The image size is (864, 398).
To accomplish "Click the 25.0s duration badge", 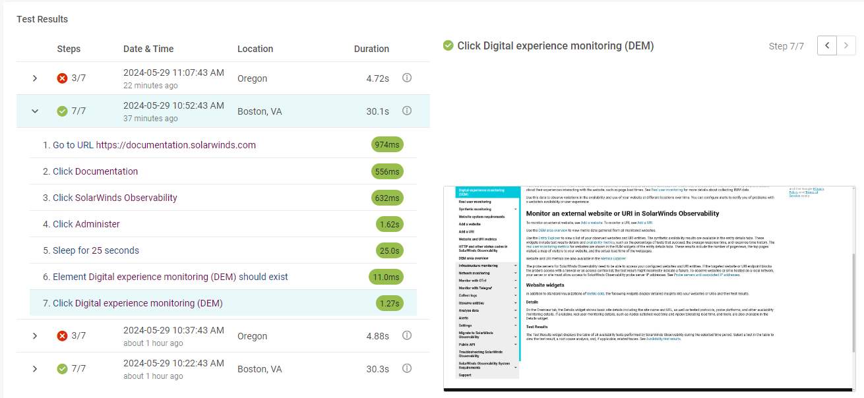I will click(x=389, y=250).
